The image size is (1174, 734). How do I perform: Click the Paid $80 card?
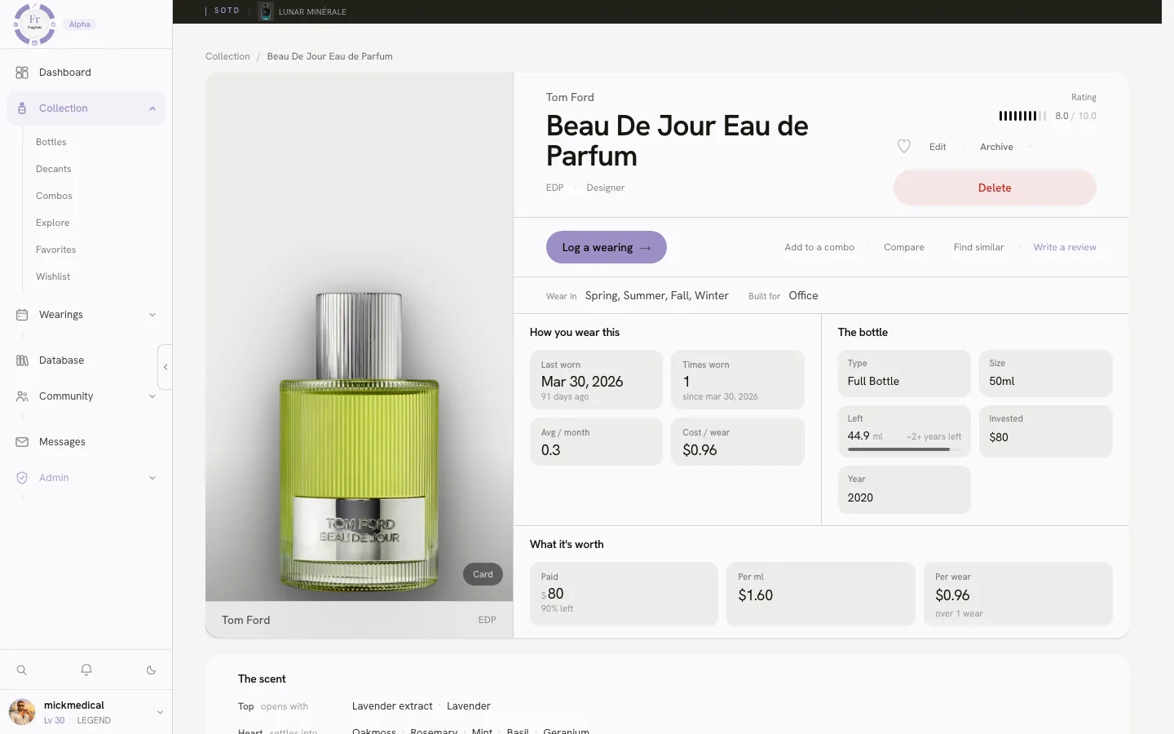coord(624,594)
